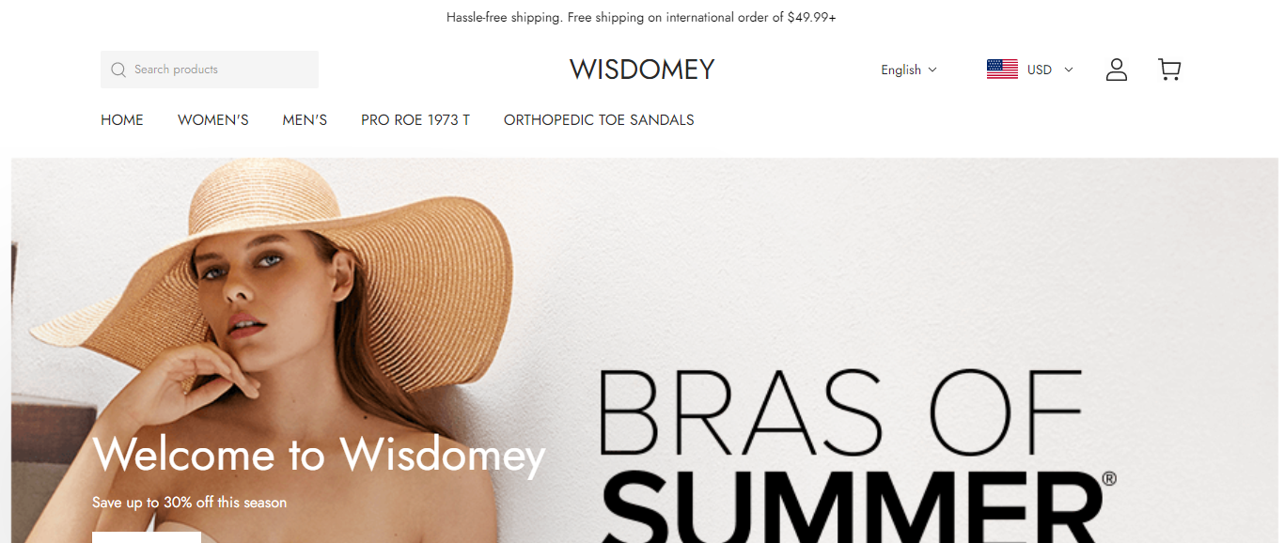
Task: Open PRO ROE 1973 T category
Action: (x=415, y=120)
